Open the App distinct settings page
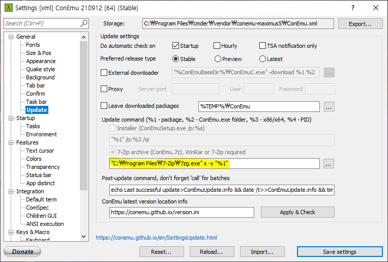The width and height of the screenshot is (388, 262). 40,183
